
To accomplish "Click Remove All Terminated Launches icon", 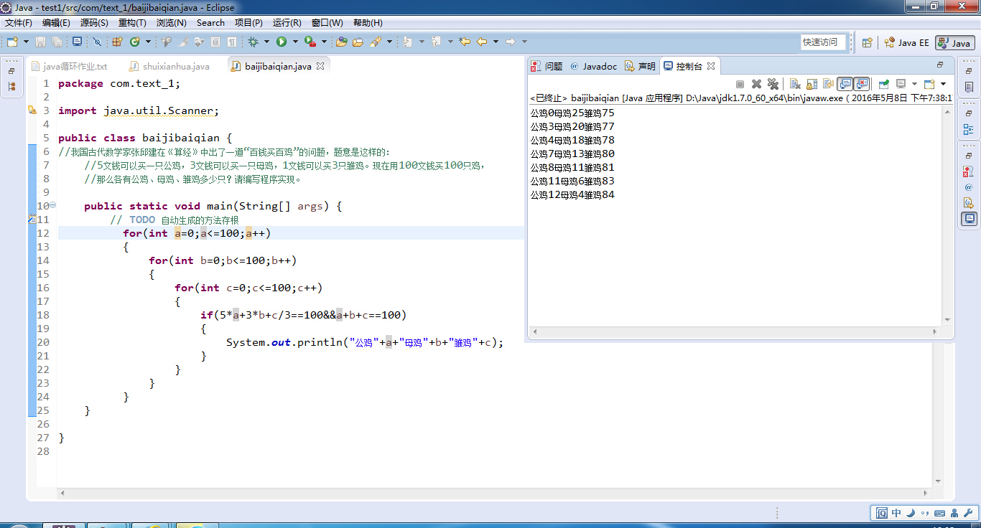I will [x=773, y=84].
